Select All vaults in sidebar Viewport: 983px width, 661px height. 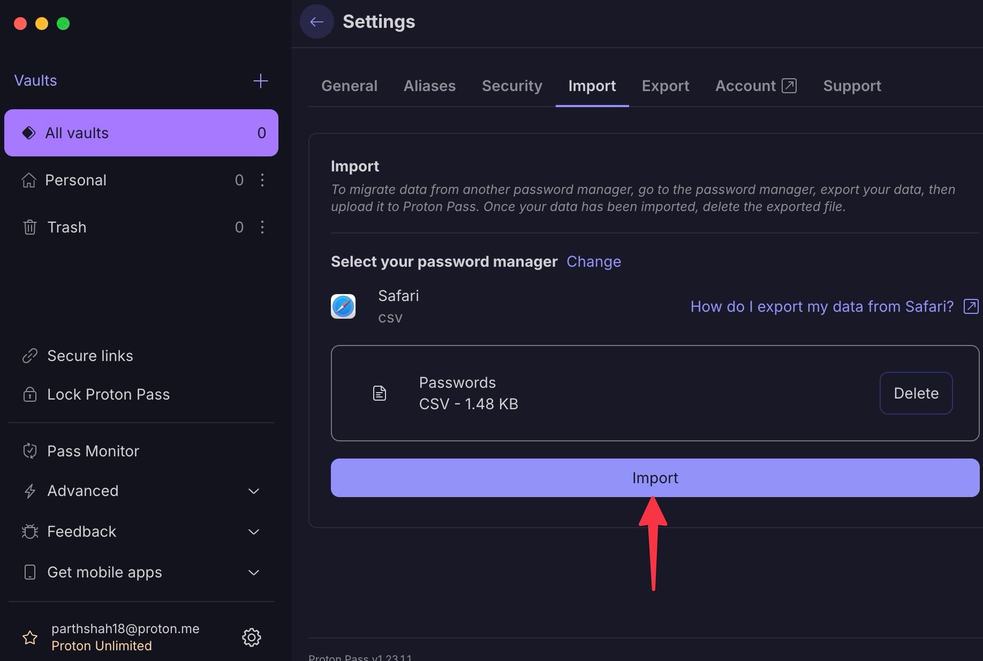141,133
